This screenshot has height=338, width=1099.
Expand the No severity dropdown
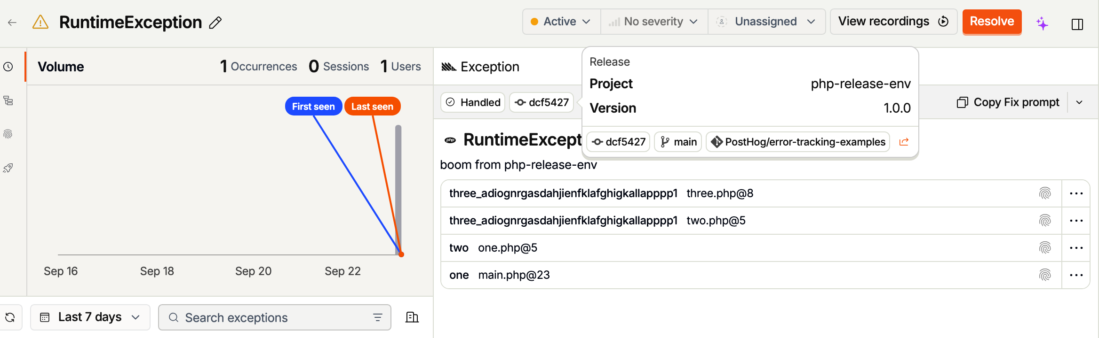pos(654,22)
